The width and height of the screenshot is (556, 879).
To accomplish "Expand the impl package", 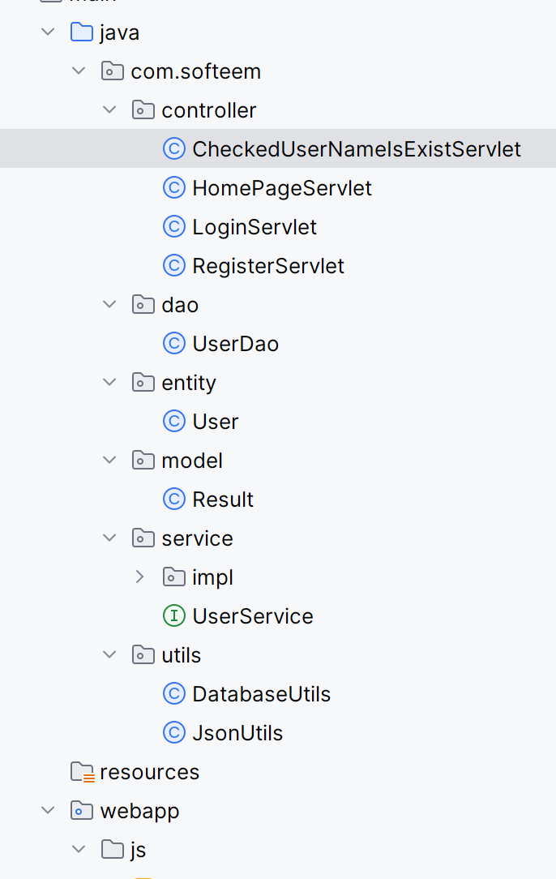I will 140,577.
